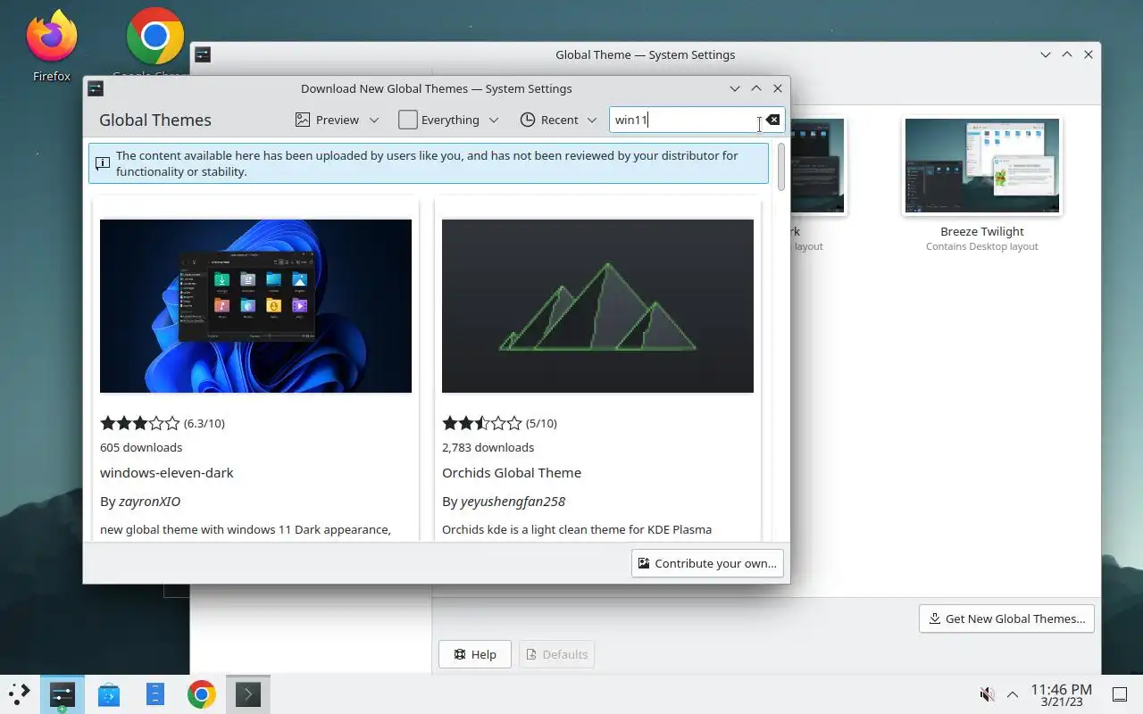
Task: Click the Orchids Global Theme title
Action: (512, 472)
